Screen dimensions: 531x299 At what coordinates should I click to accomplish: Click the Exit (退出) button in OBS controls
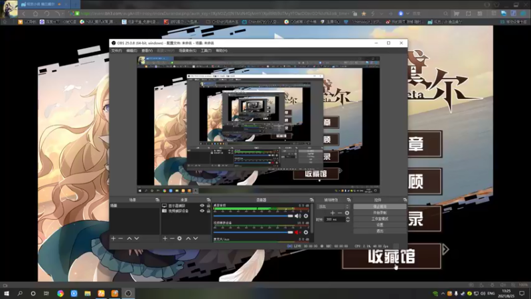(x=380, y=231)
